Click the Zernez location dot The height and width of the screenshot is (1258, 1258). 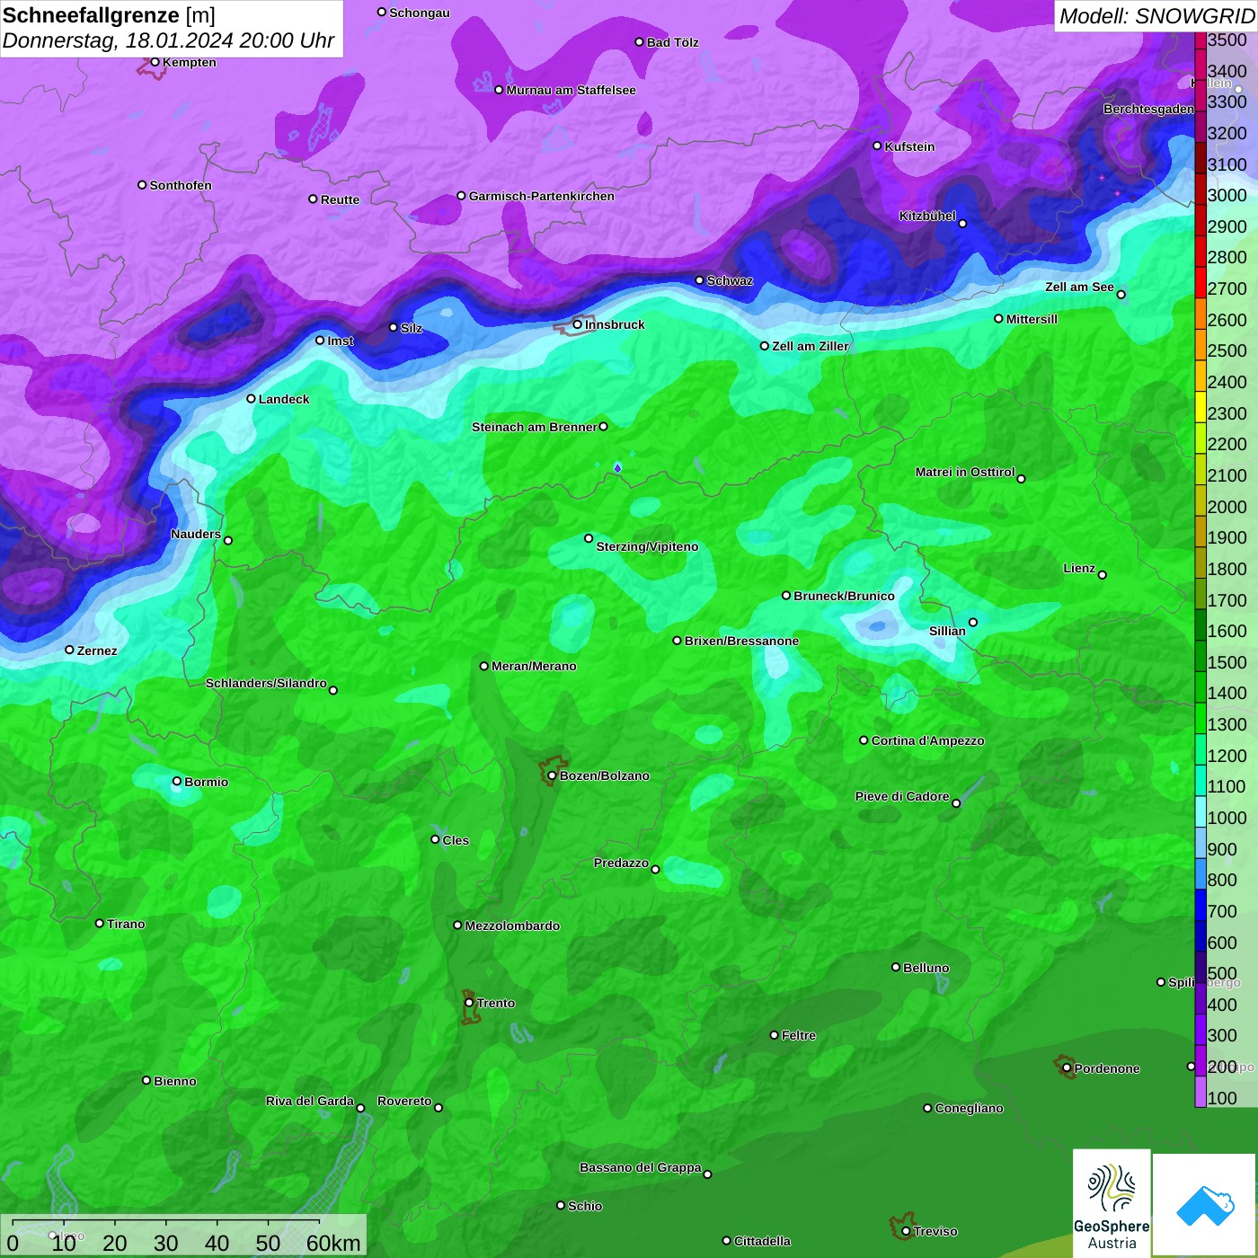(x=69, y=650)
